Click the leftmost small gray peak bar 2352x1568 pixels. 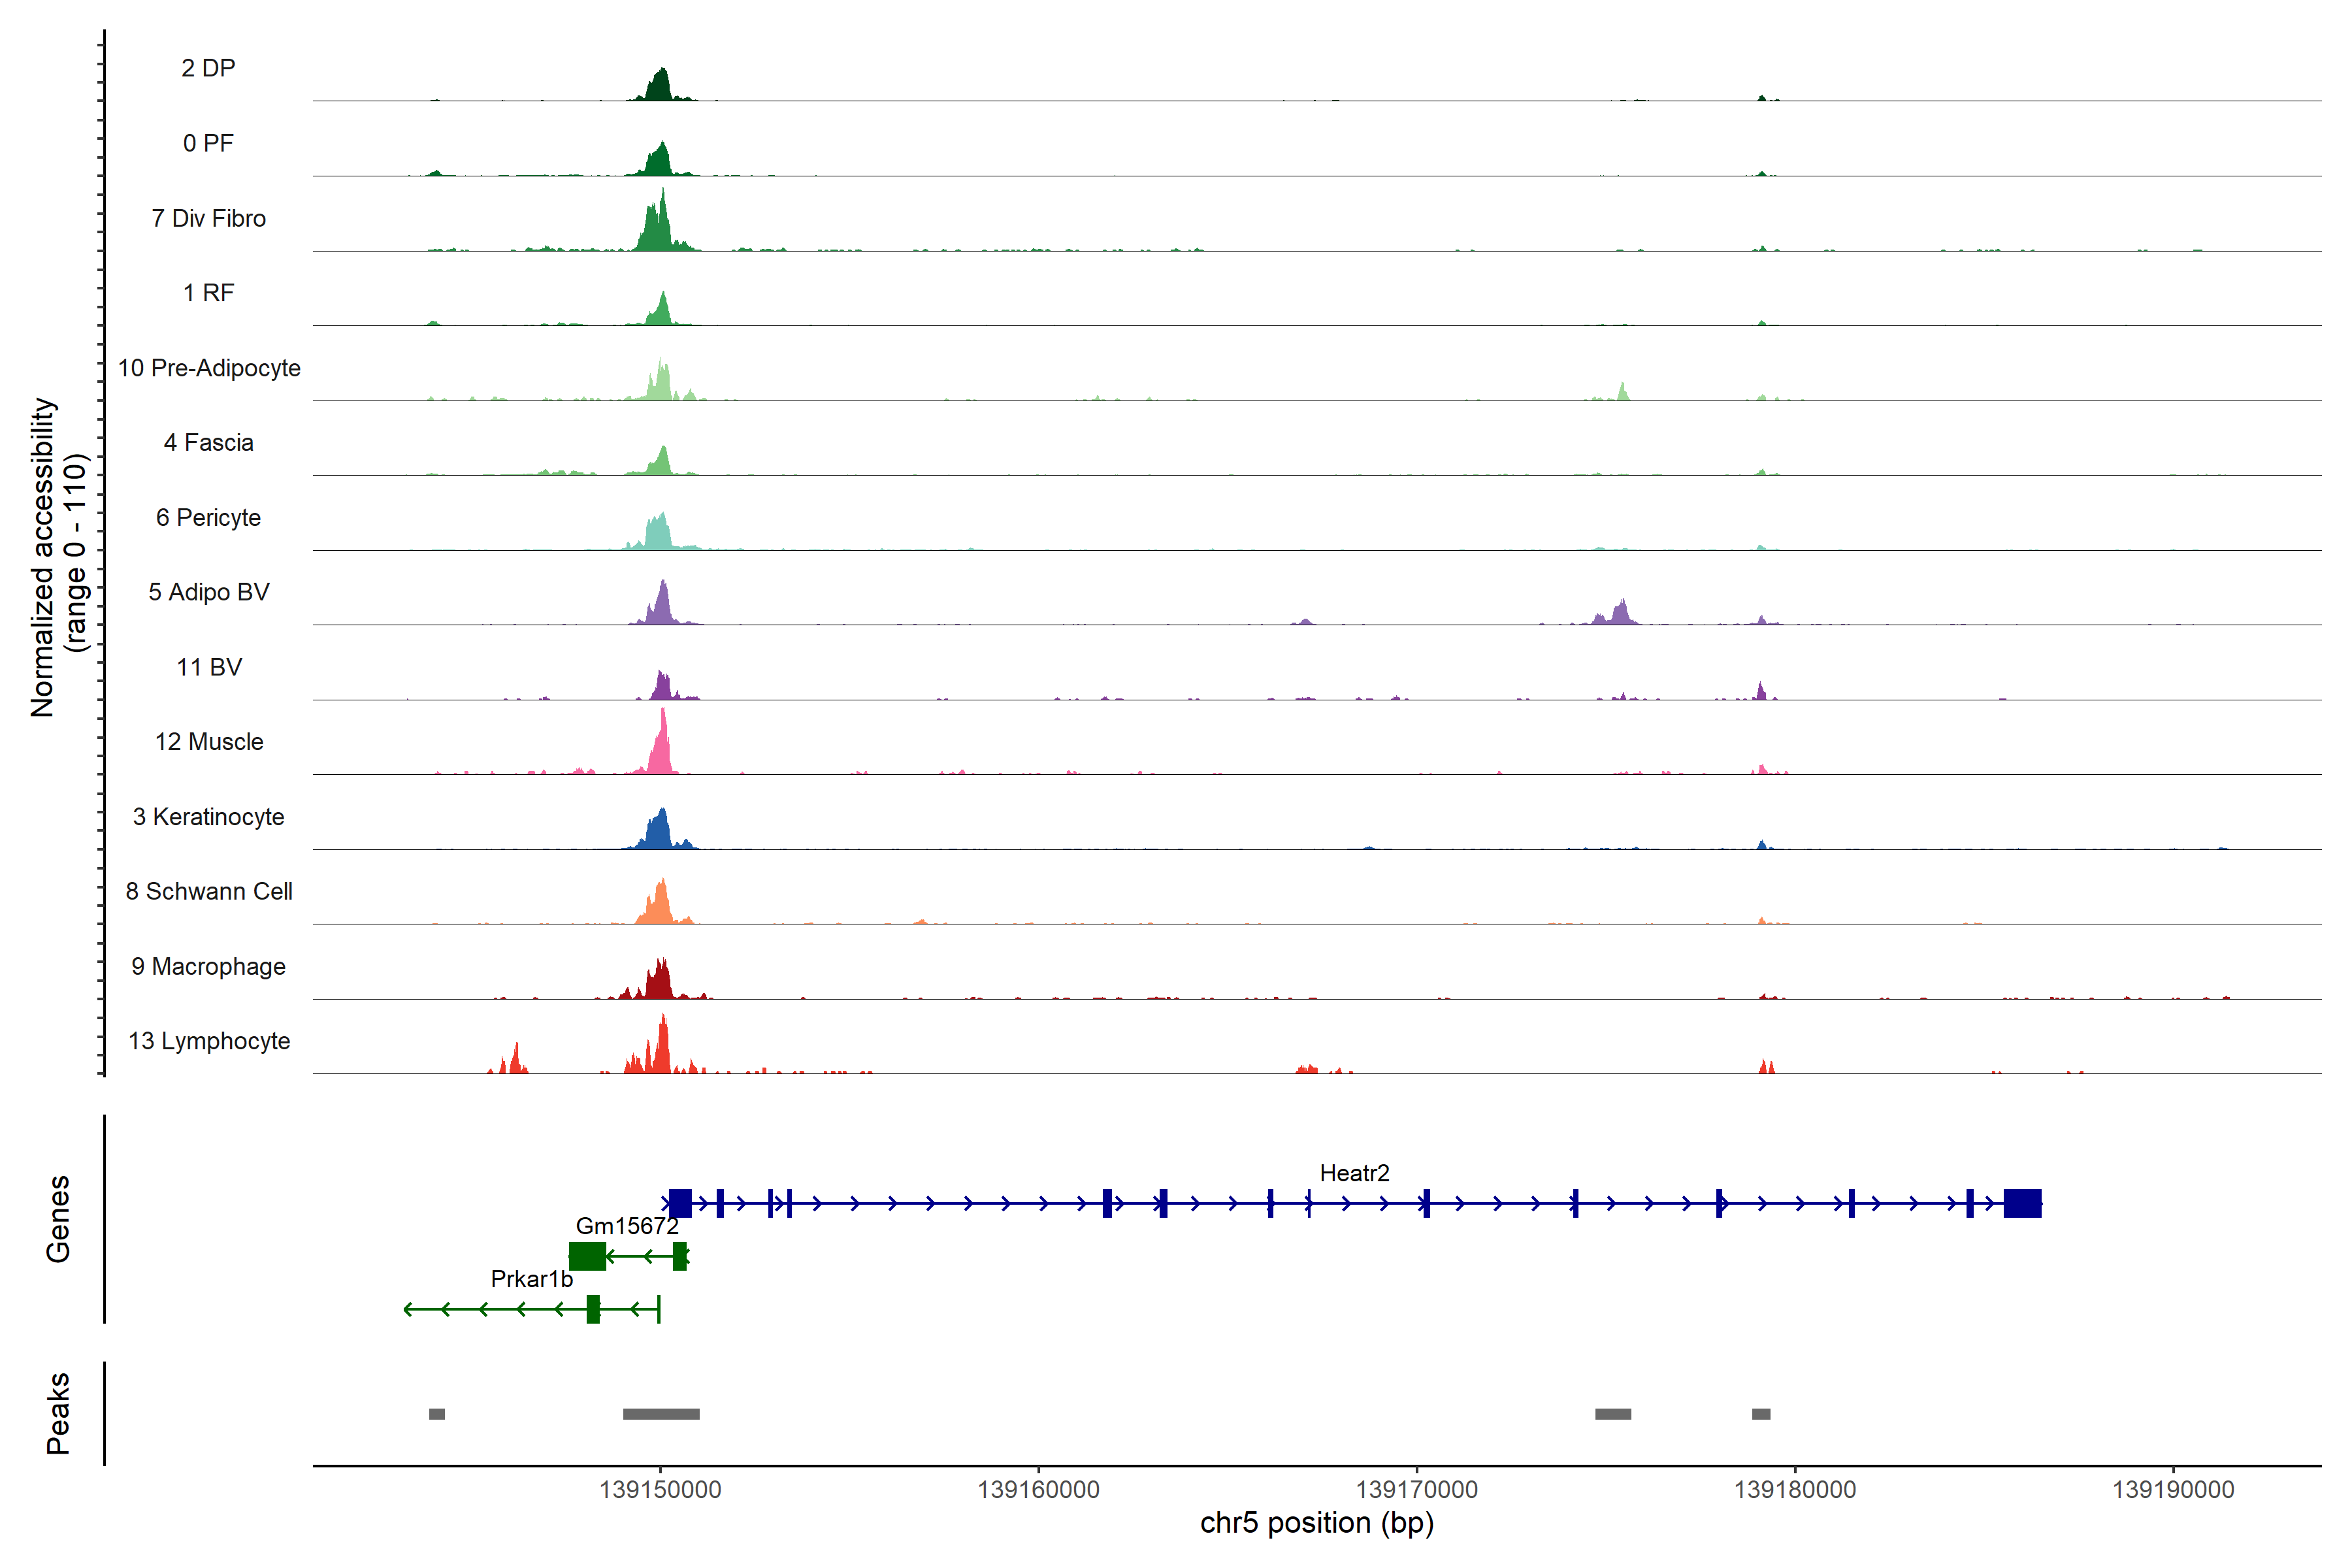tap(437, 1414)
